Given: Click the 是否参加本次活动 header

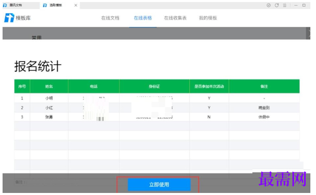Looking at the screenshot, I should [209, 86].
